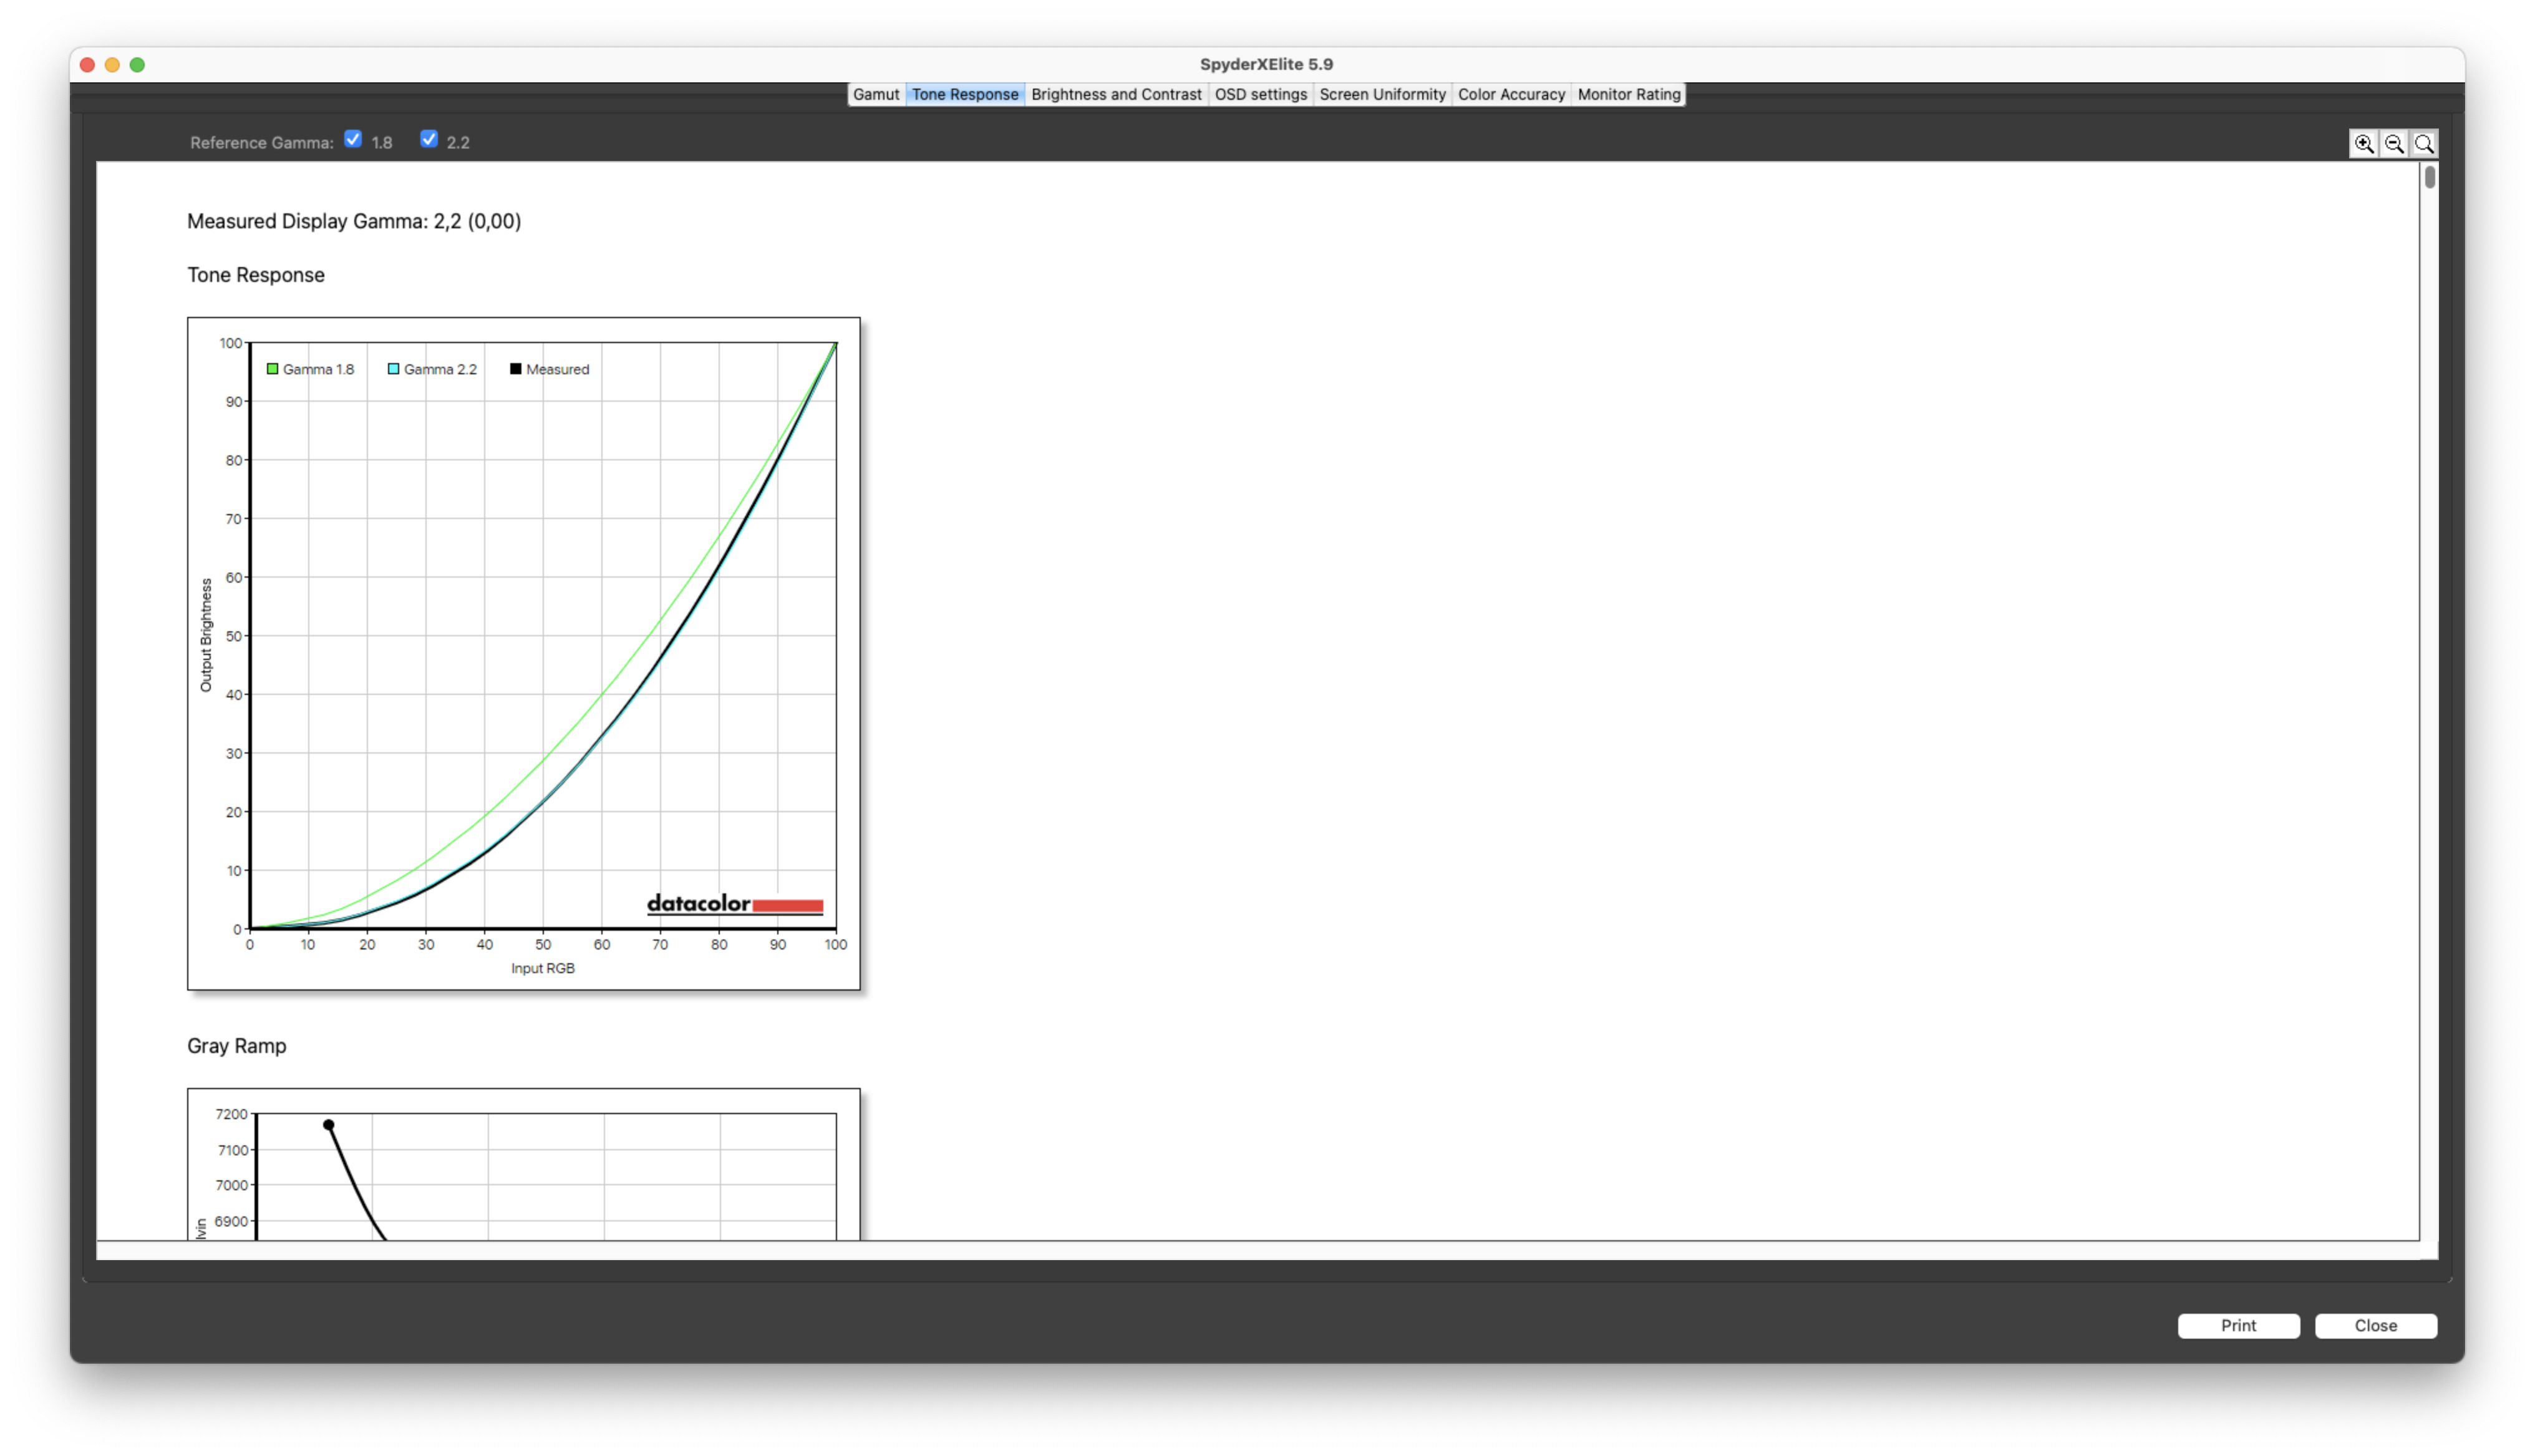
Task: Show the Screen Uniformity tab
Action: coord(1382,94)
